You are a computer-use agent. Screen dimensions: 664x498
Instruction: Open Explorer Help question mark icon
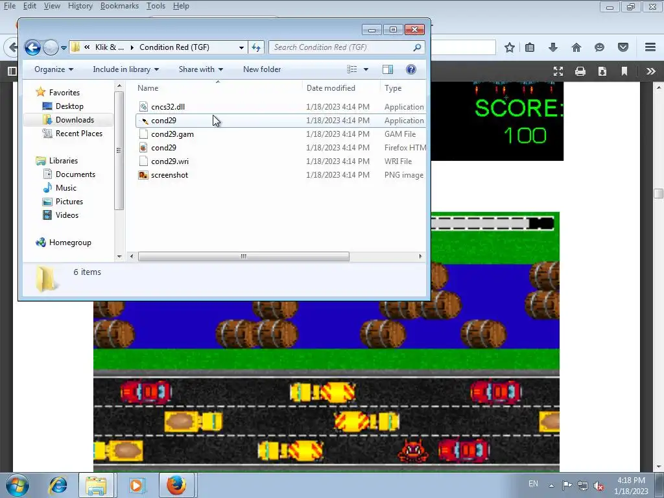point(410,69)
